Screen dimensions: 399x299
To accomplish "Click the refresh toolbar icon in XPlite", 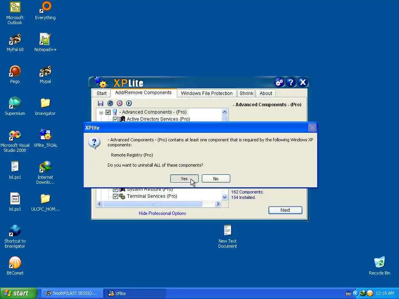I will pyautogui.click(x=110, y=103).
